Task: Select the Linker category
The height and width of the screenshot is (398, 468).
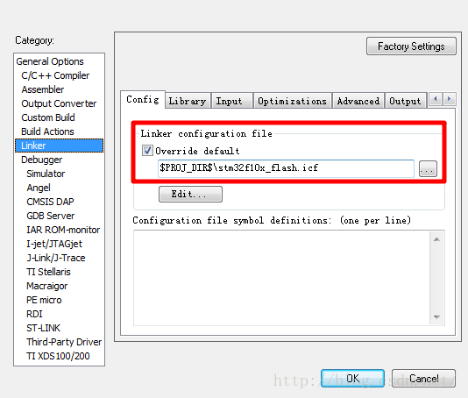Action: (x=59, y=146)
